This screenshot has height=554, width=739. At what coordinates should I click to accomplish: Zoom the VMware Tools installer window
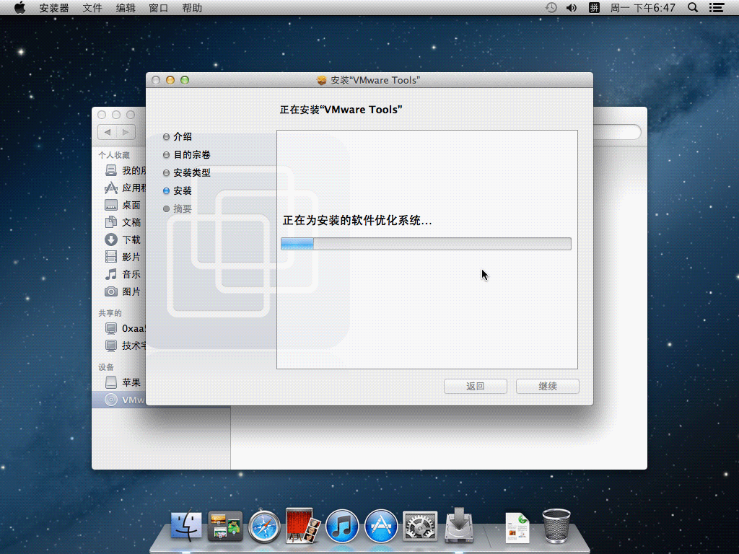[x=185, y=80]
